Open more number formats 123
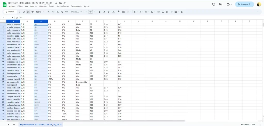 coord(66,12)
